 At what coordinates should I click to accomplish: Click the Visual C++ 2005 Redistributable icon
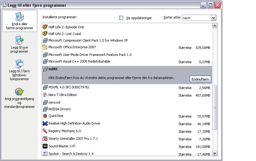45,61
